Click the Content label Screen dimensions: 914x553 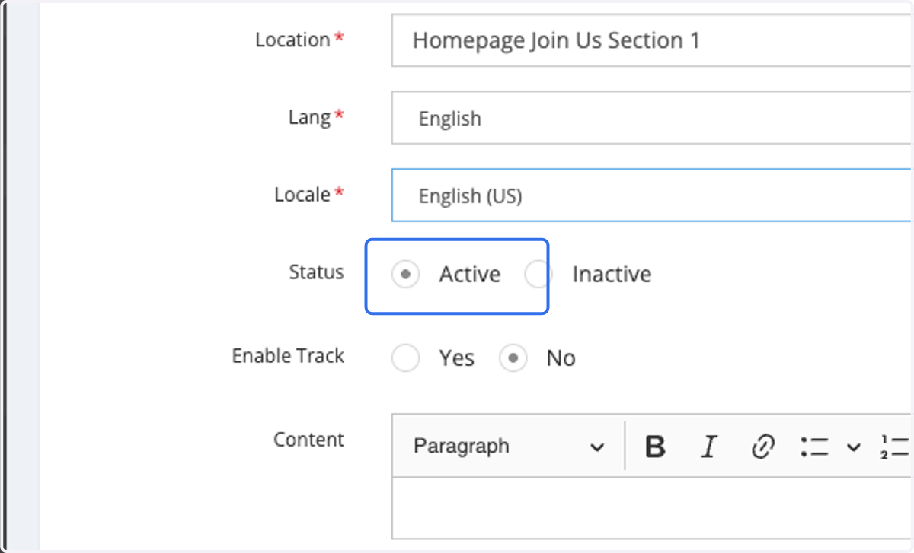tap(308, 440)
